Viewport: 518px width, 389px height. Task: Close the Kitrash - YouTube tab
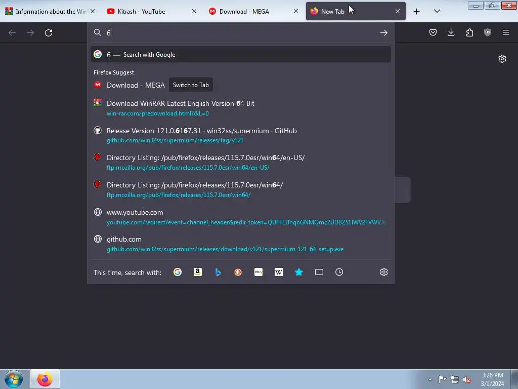coord(194,11)
